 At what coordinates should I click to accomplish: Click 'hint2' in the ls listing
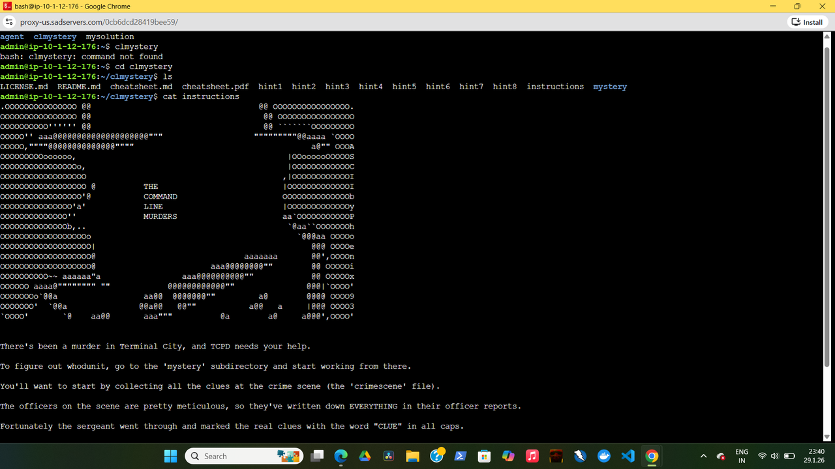(x=304, y=87)
